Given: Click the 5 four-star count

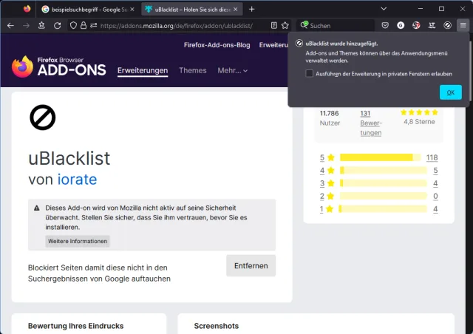Looking at the screenshot, I should coord(435,171).
